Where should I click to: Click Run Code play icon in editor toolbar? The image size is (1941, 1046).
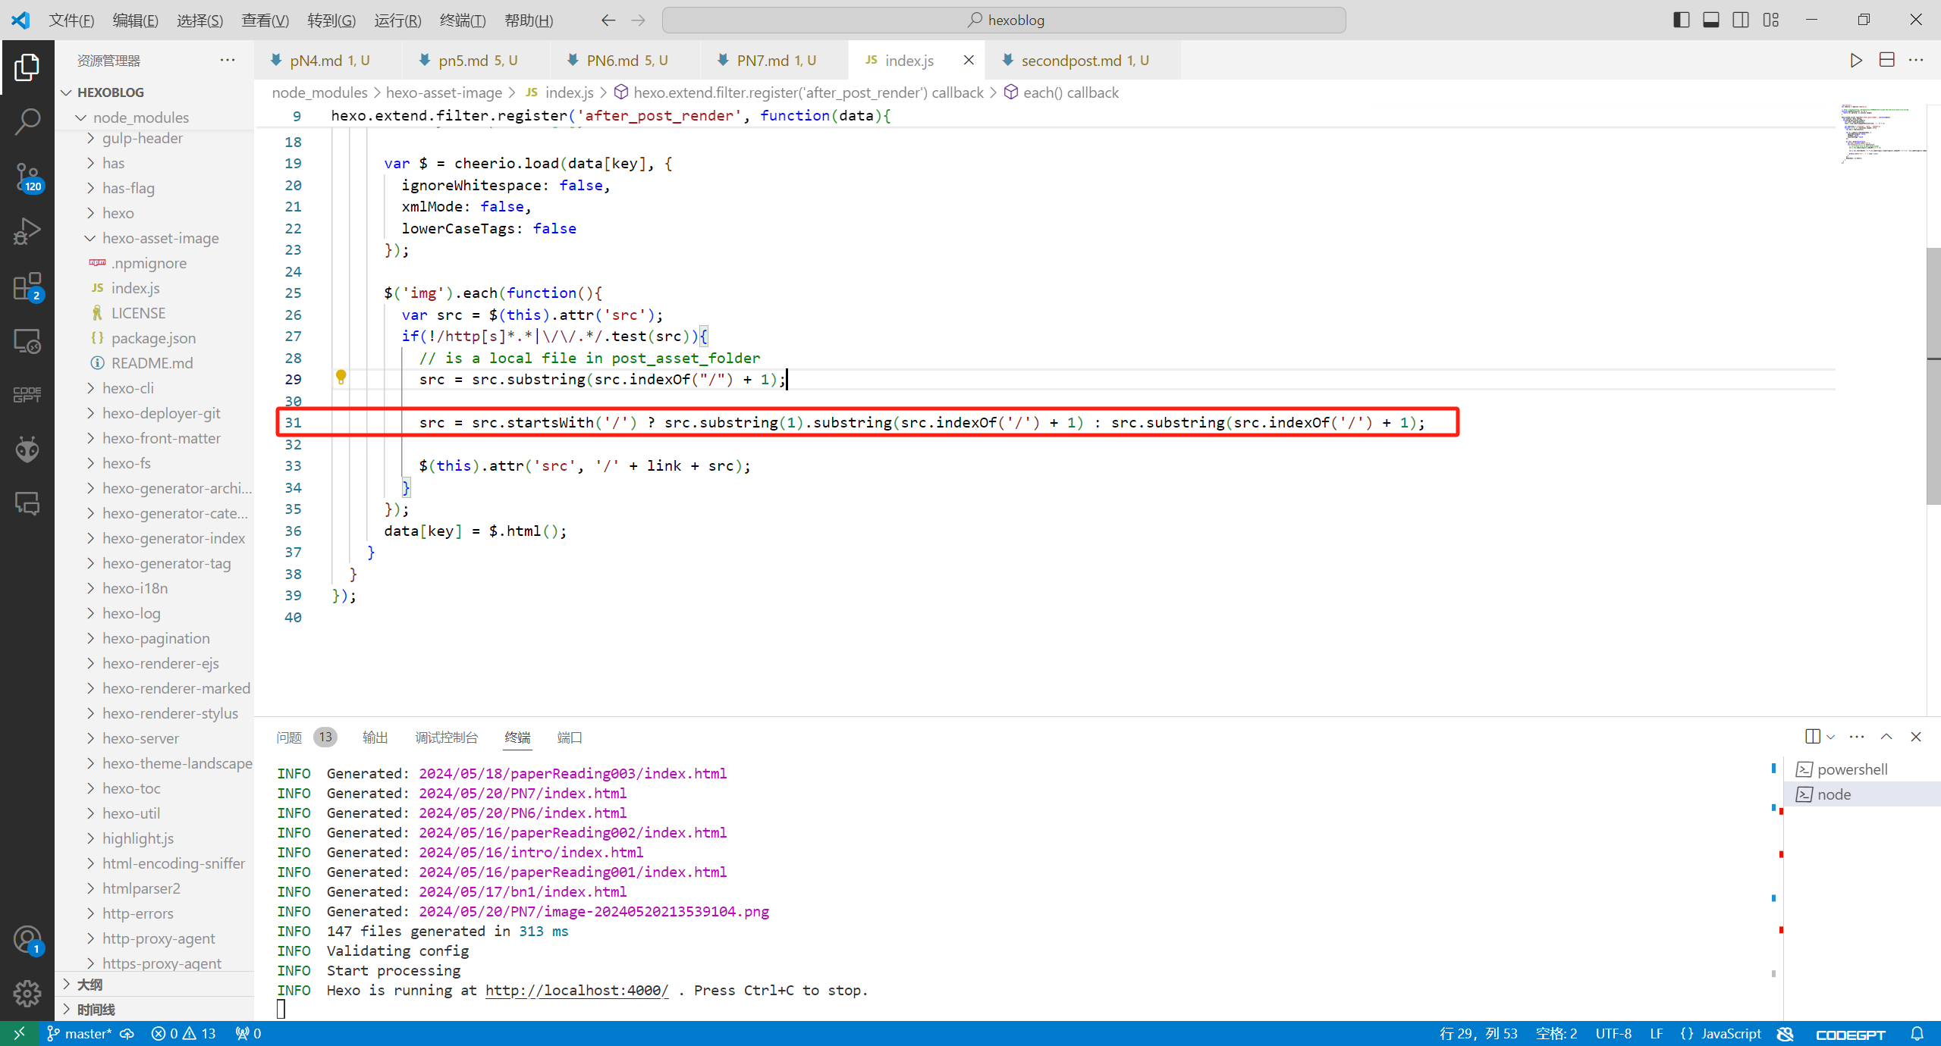(1855, 61)
